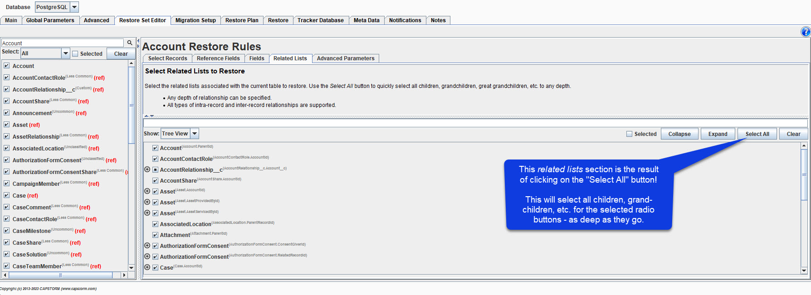Image resolution: width=811 pixels, height=295 pixels.
Task: Toggle the Selected checkbox near Collapse button
Action: click(629, 134)
